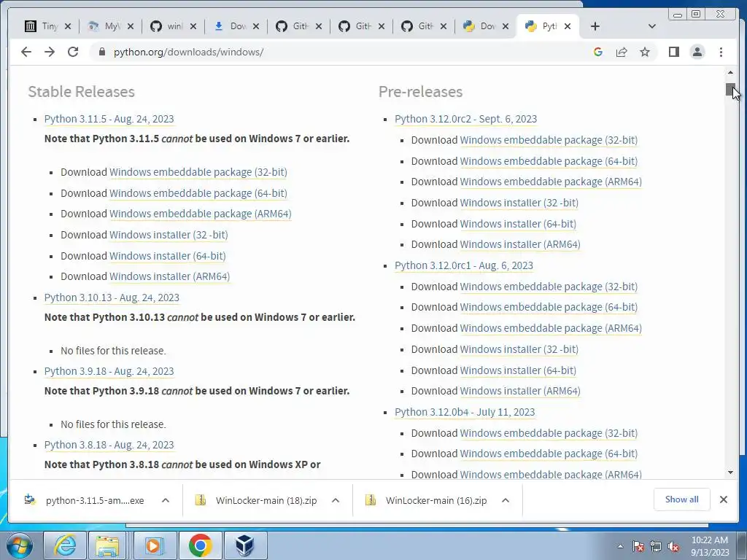Open Python 3.11.5 release link
The width and height of the screenshot is (747, 560).
[109, 119]
